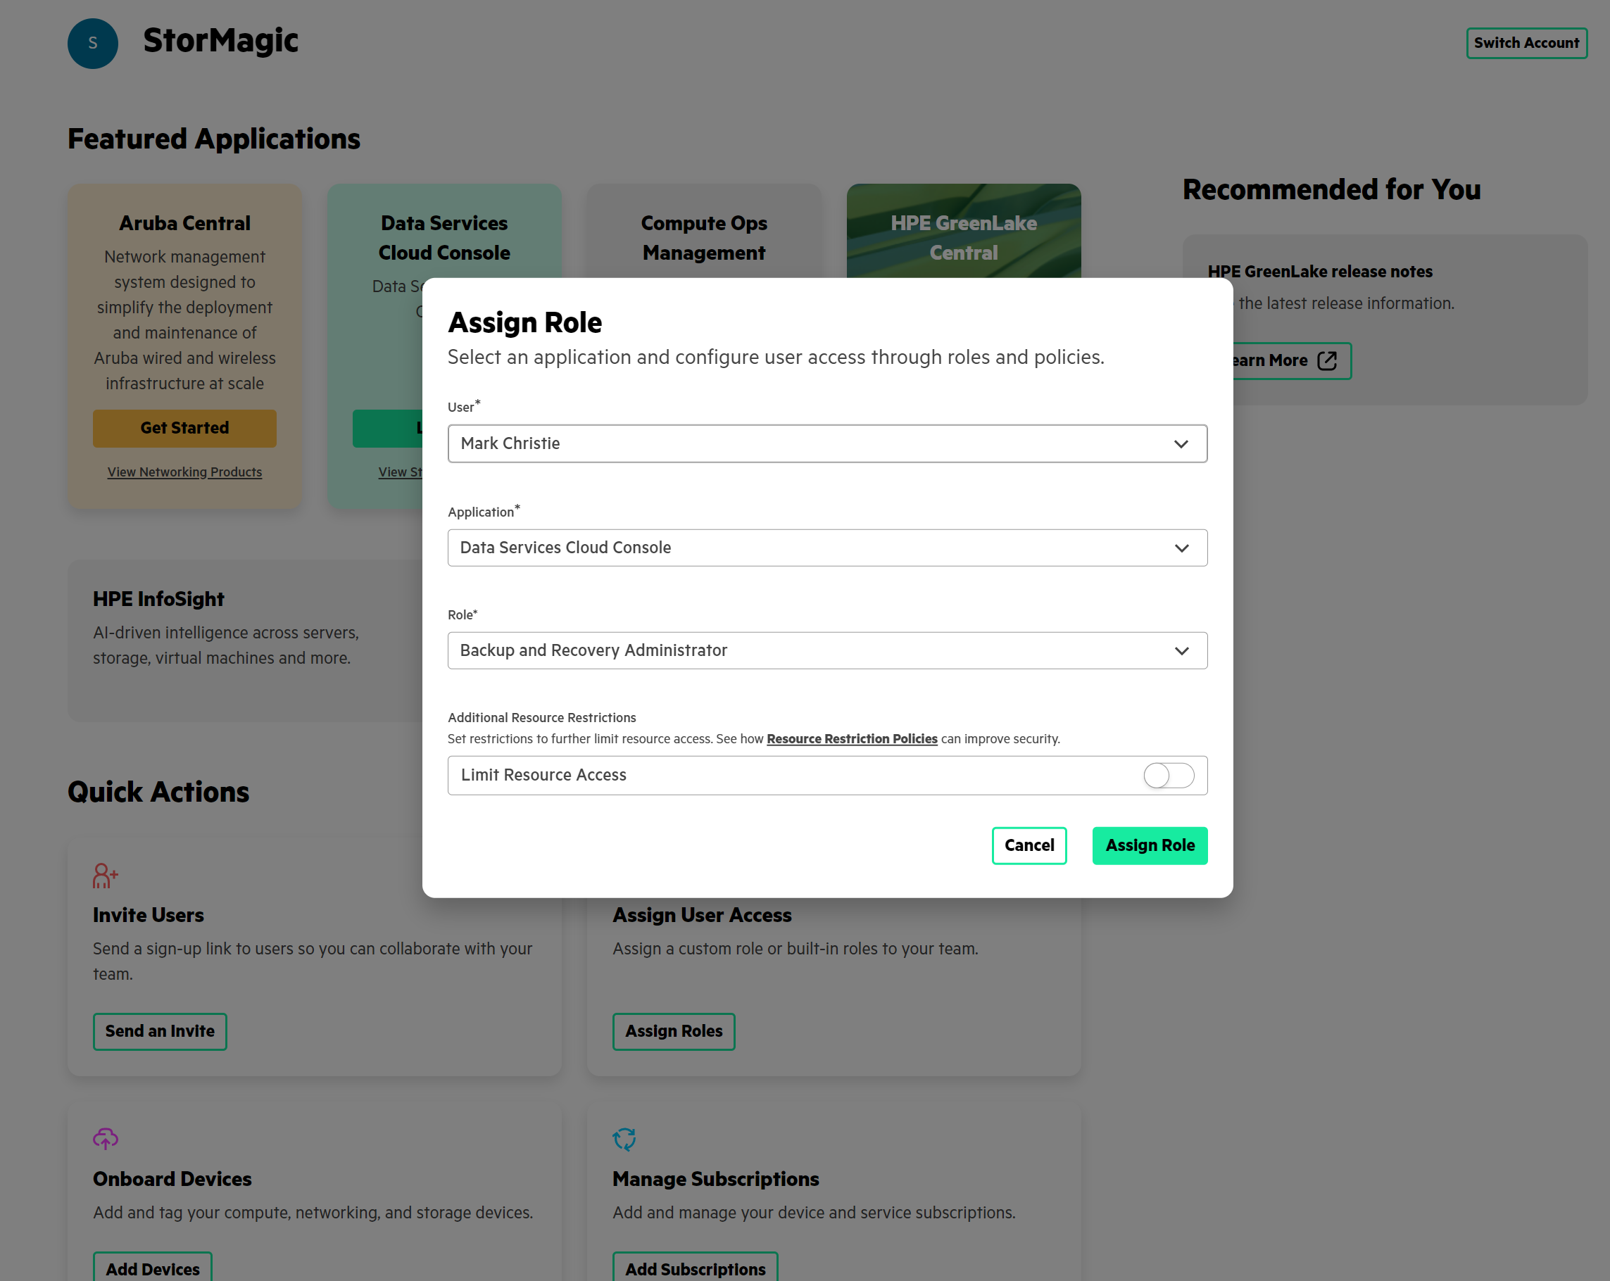Click the chevron in the User field

1181,444
